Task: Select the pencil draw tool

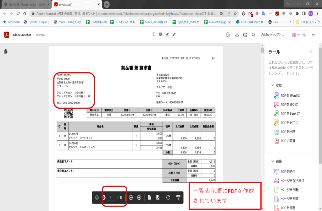Action: pos(174,35)
